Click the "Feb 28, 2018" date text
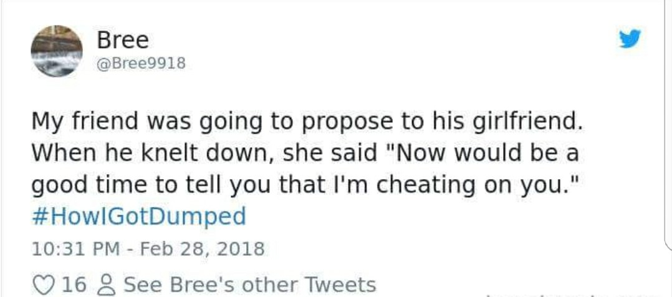Image resolution: width=672 pixels, height=297 pixels. (200, 248)
